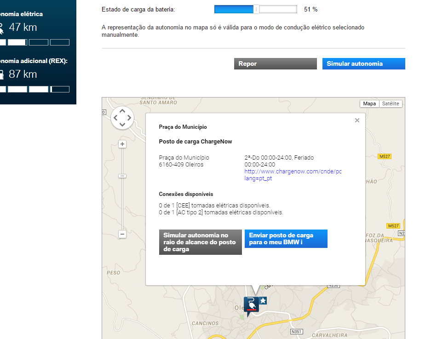
Task: Switch map to Satélite view
Action: click(x=391, y=103)
